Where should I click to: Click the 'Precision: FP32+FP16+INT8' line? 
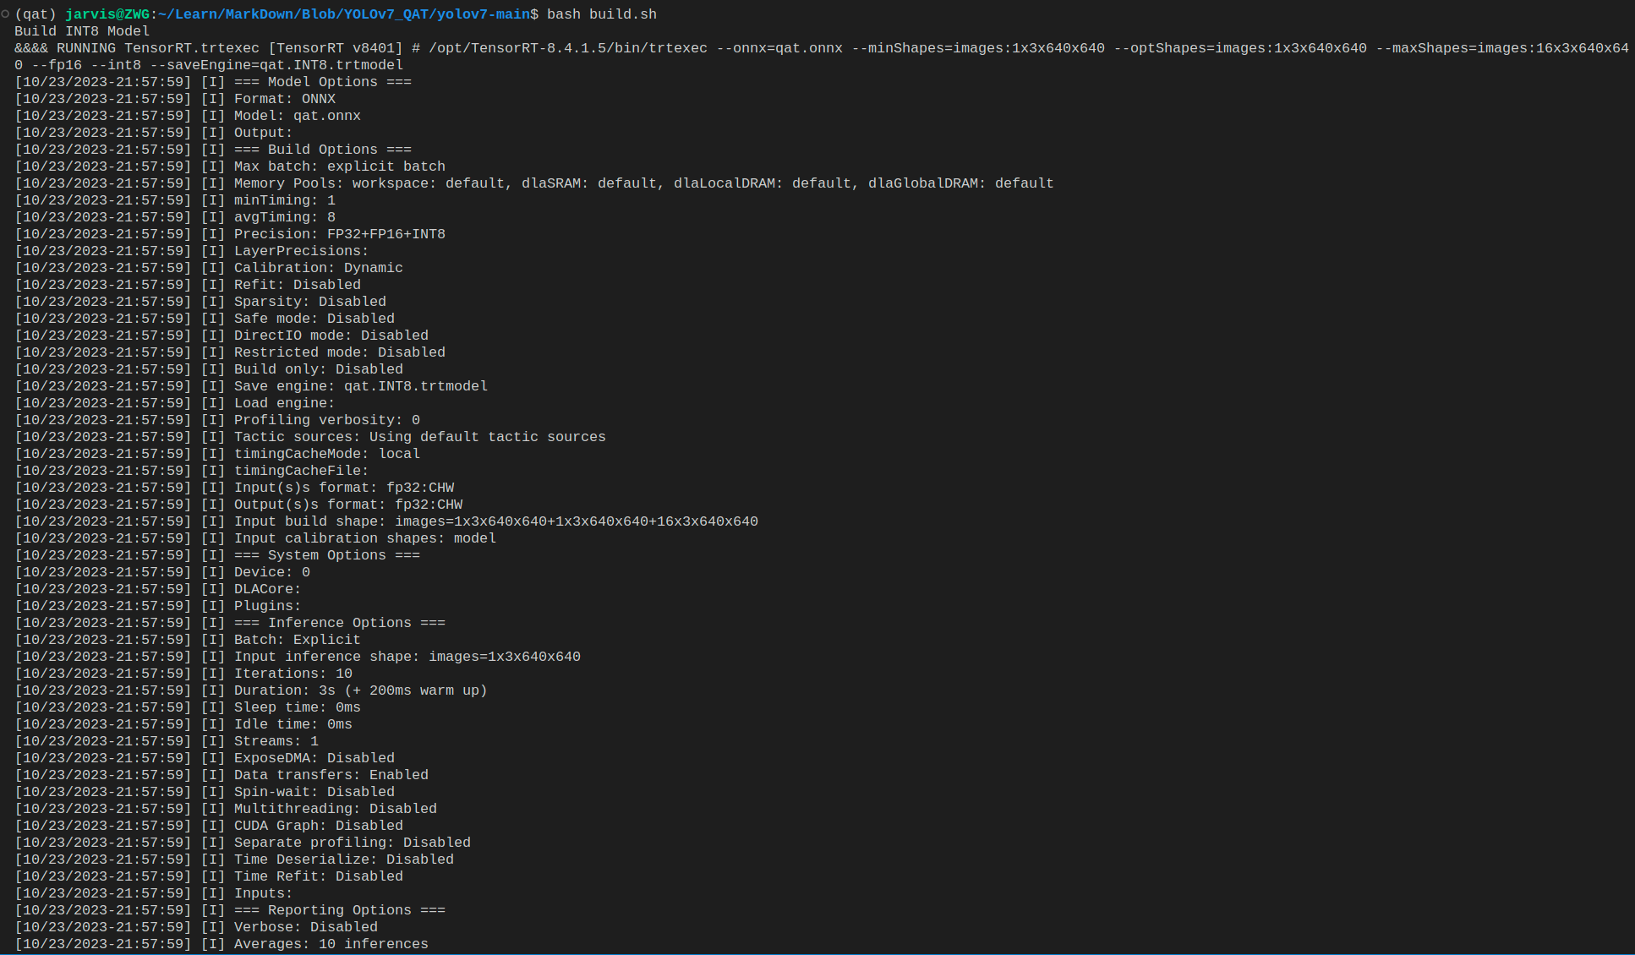(x=339, y=234)
